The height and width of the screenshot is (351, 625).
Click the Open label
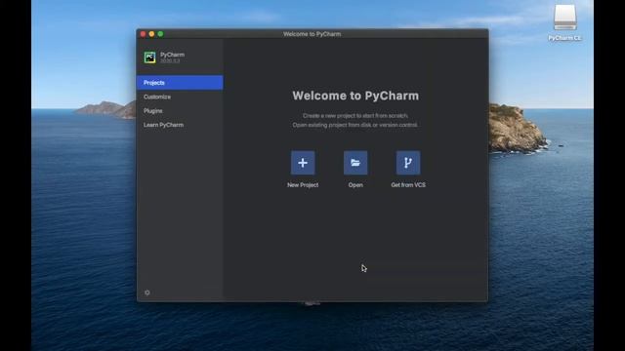[355, 185]
